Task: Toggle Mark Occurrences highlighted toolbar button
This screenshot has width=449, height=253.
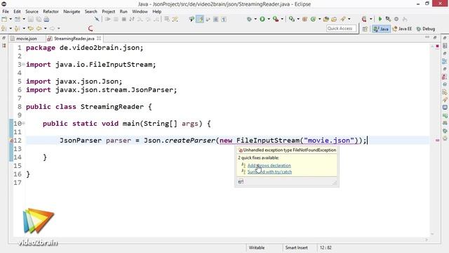Action: pyautogui.click(x=200, y=19)
